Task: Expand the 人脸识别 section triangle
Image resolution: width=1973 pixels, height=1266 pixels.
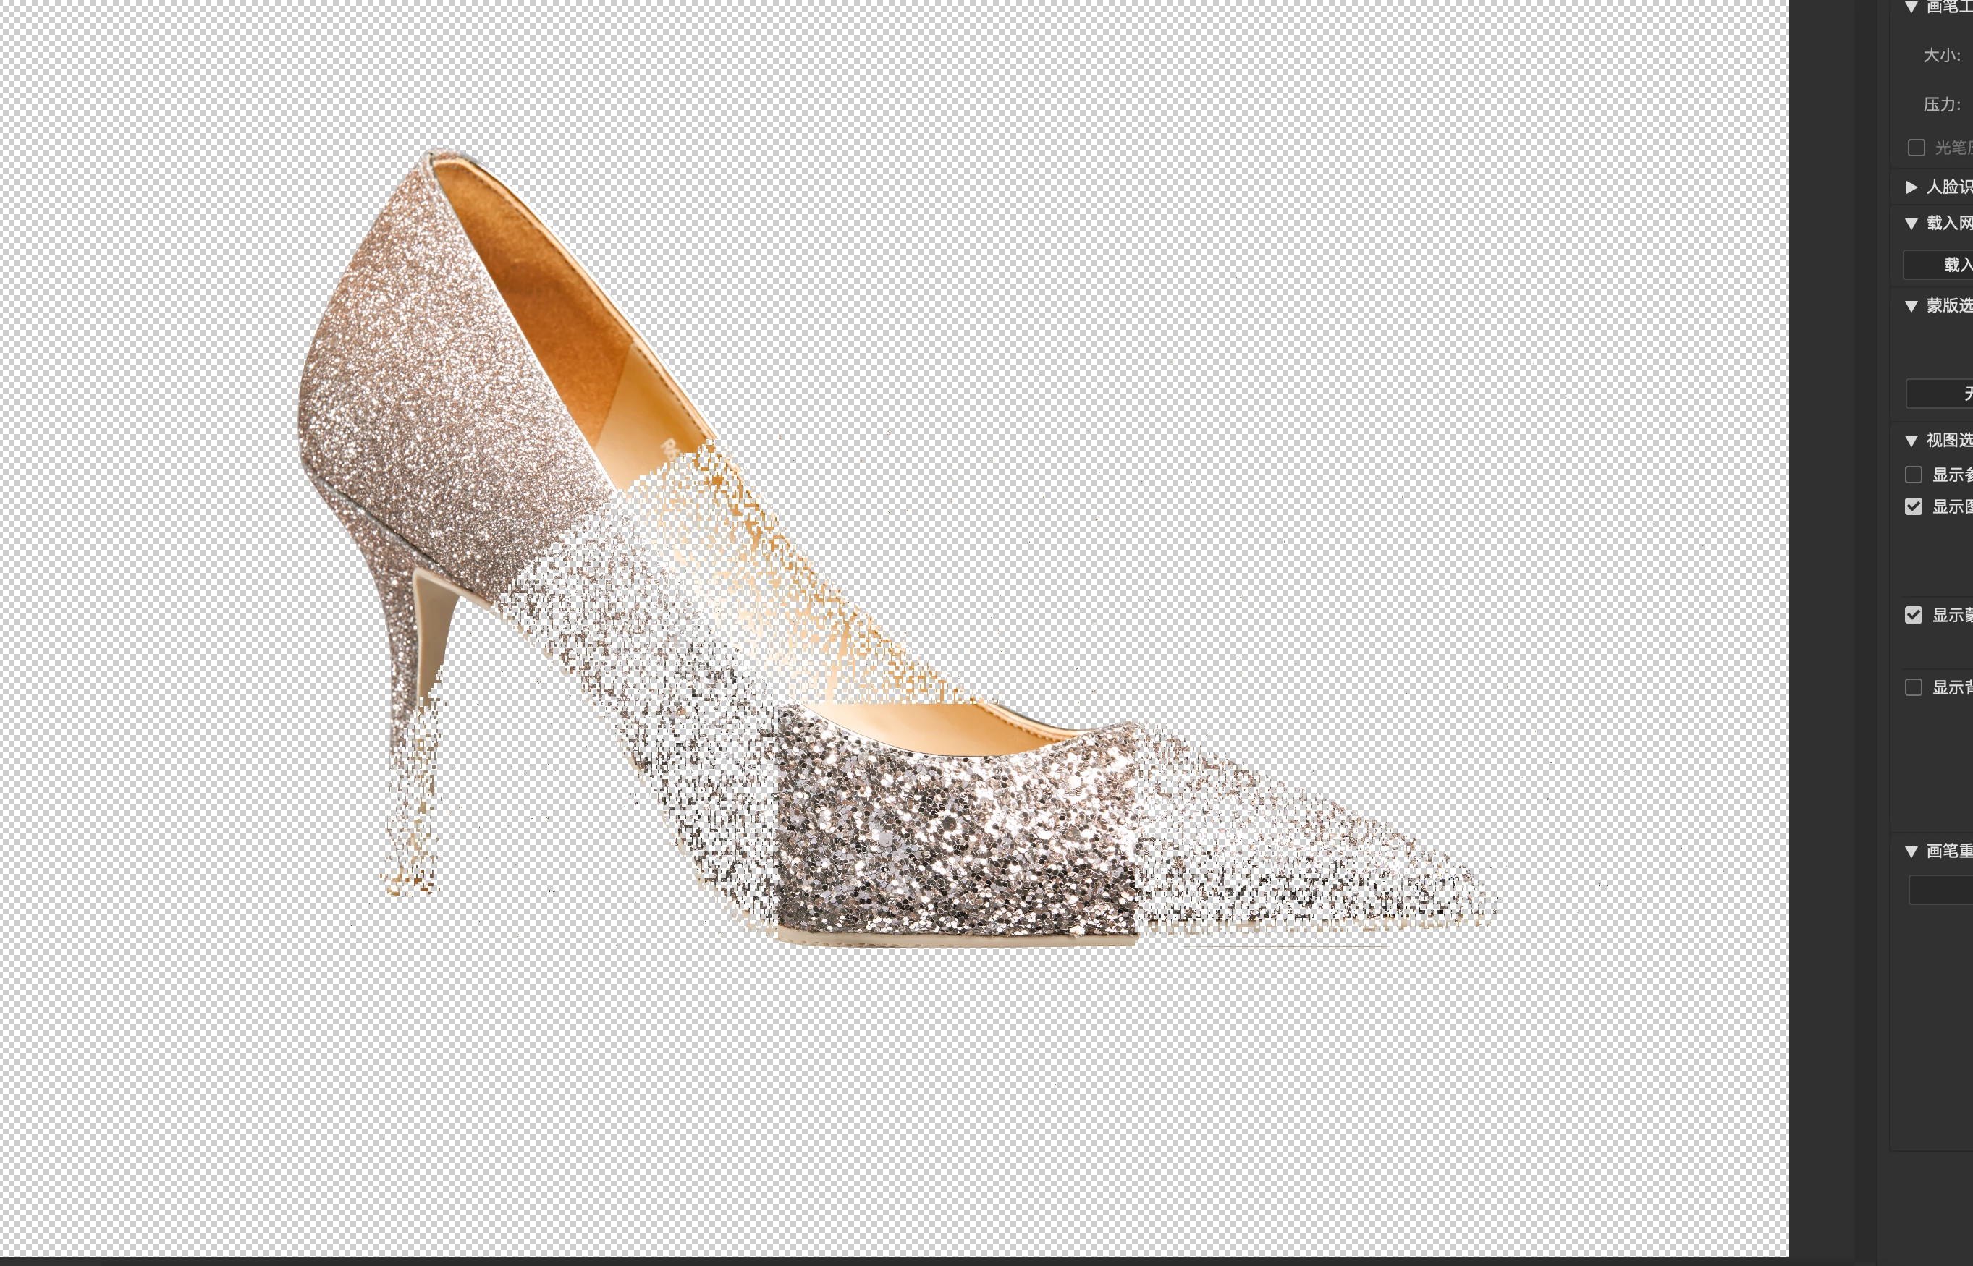Action: click(1911, 187)
